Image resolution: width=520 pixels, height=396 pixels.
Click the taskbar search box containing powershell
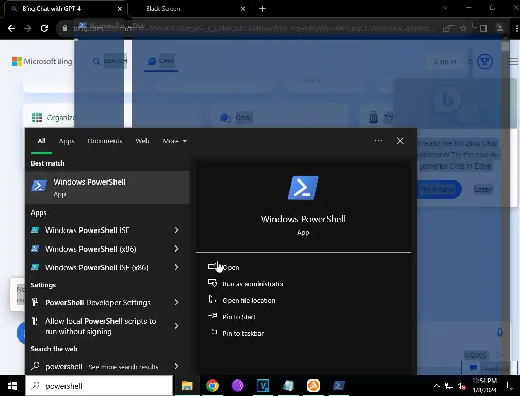(x=99, y=386)
